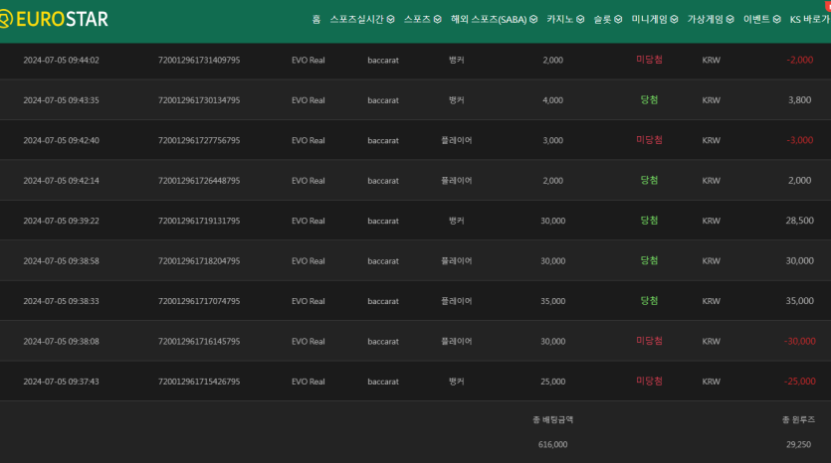Select bet ID 720012961716145795

click(199, 342)
